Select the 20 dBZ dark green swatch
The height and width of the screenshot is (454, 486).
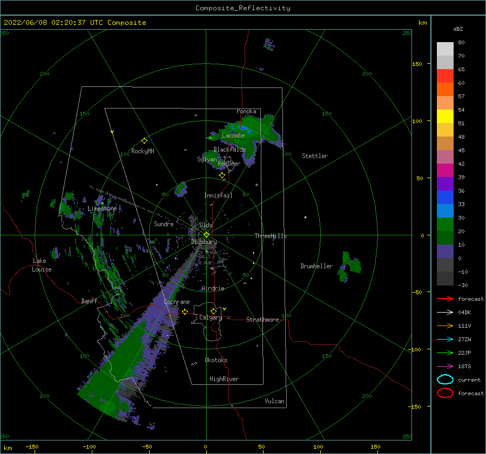[445, 238]
